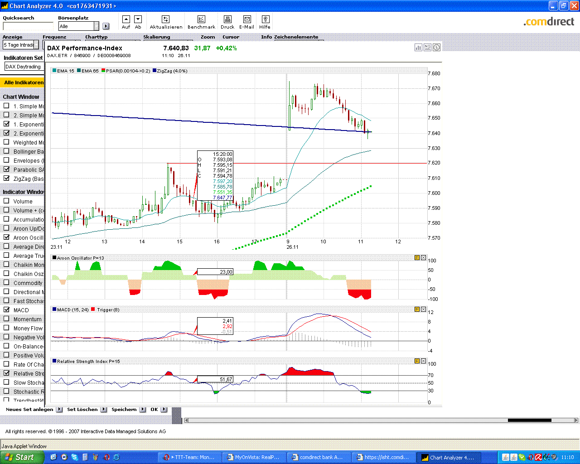Enable the 2. Simple moving average checkbox

point(6,115)
